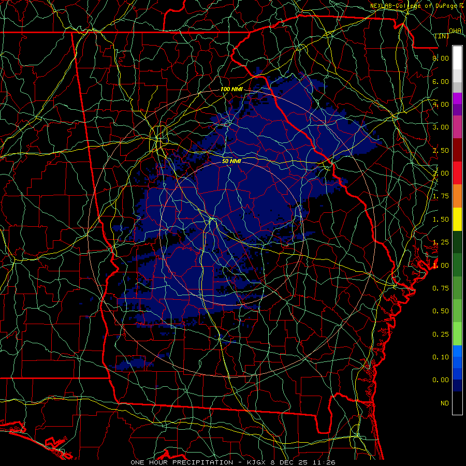Select the magenta swatch above the 4.00 mark
This screenshot has width=466, height=466.
[457, 98]
